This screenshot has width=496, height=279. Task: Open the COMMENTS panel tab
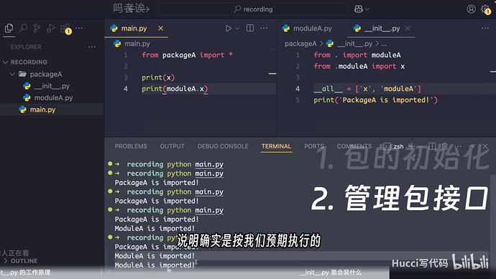click(354, 146)
